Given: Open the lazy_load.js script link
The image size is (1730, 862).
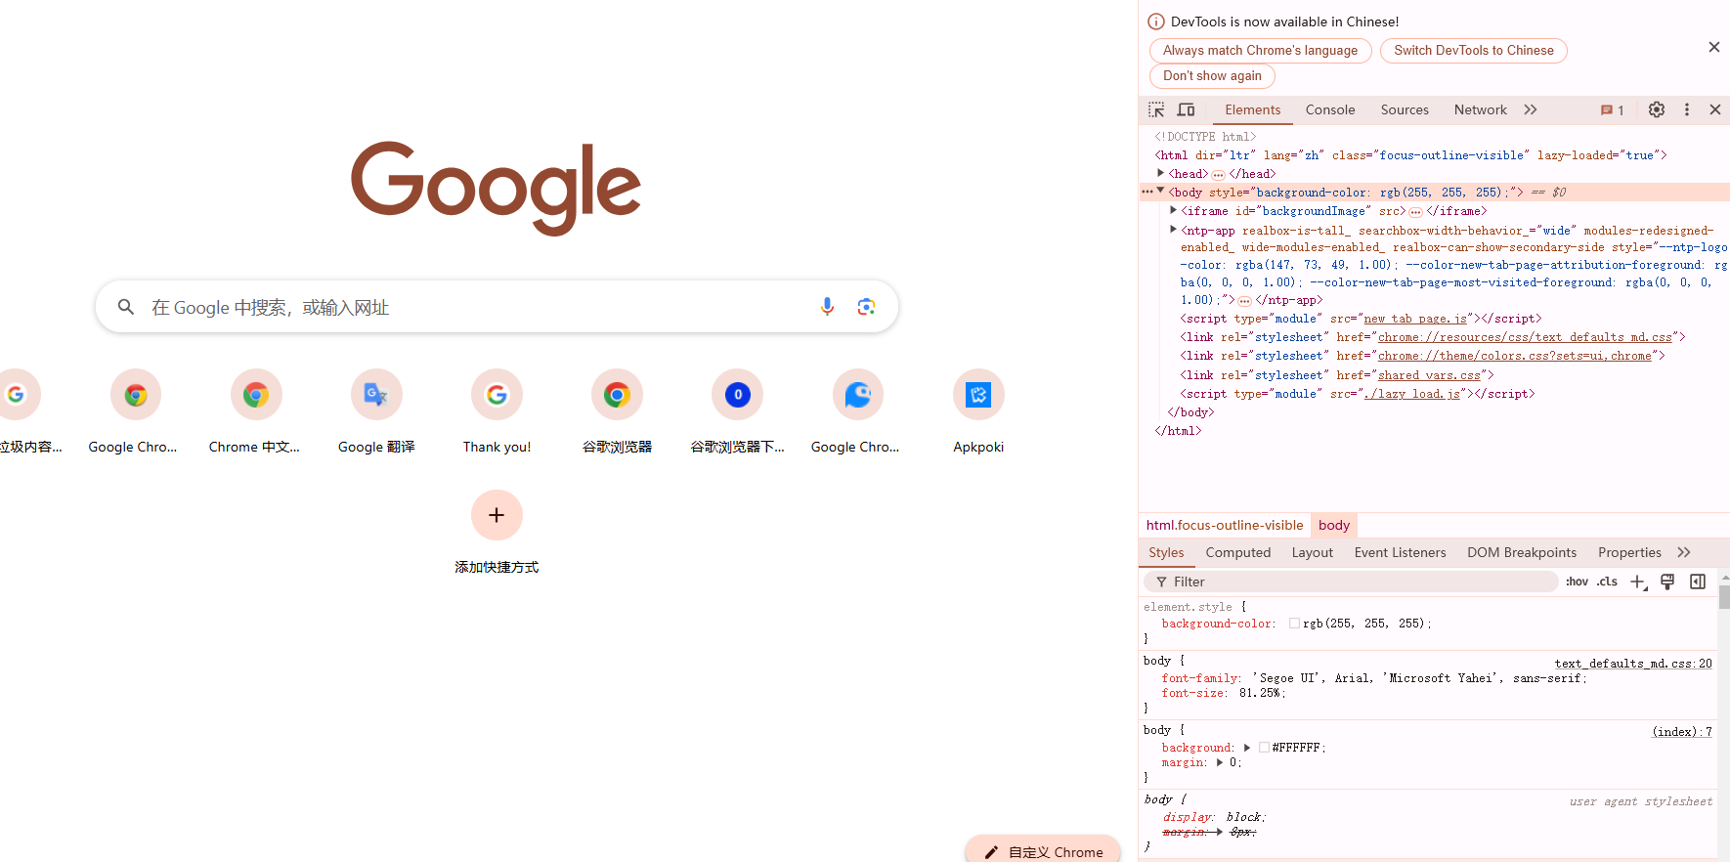Looking at the screenshot, I should pyautogui.click(x=1411, y=394).
